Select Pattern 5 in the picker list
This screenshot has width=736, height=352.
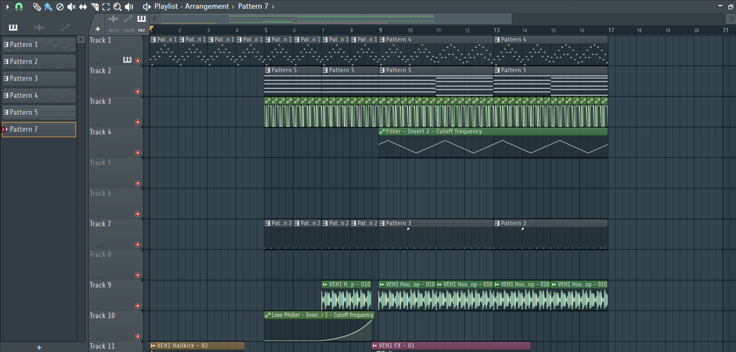pos(39,113)
